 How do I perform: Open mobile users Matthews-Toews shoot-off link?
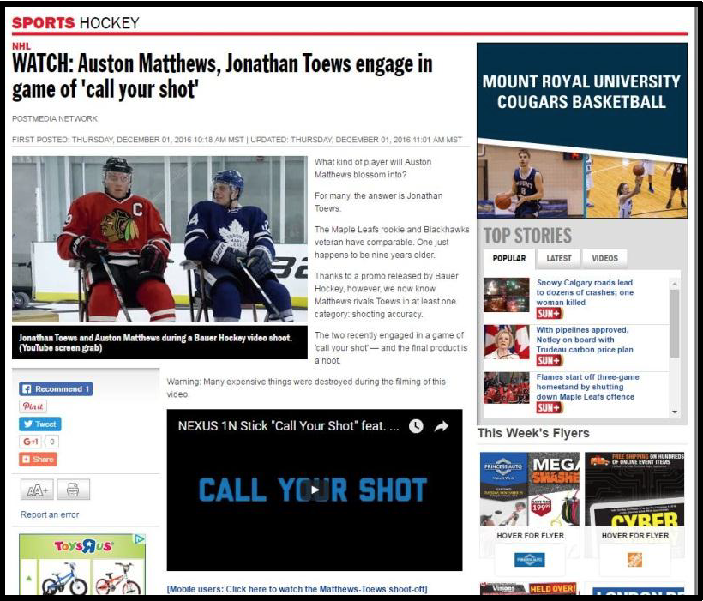click(297, 589)
